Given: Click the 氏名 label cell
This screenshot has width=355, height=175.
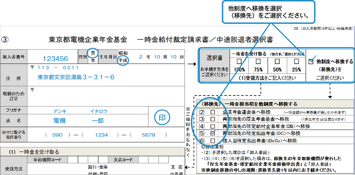Looking at the screenshot, I should tap(13, 121).
